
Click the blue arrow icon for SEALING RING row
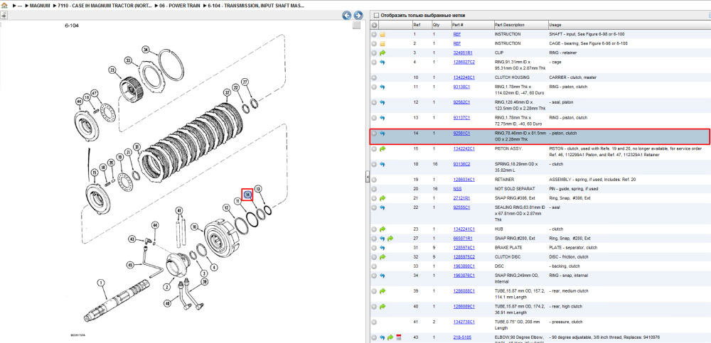point(383,207)
